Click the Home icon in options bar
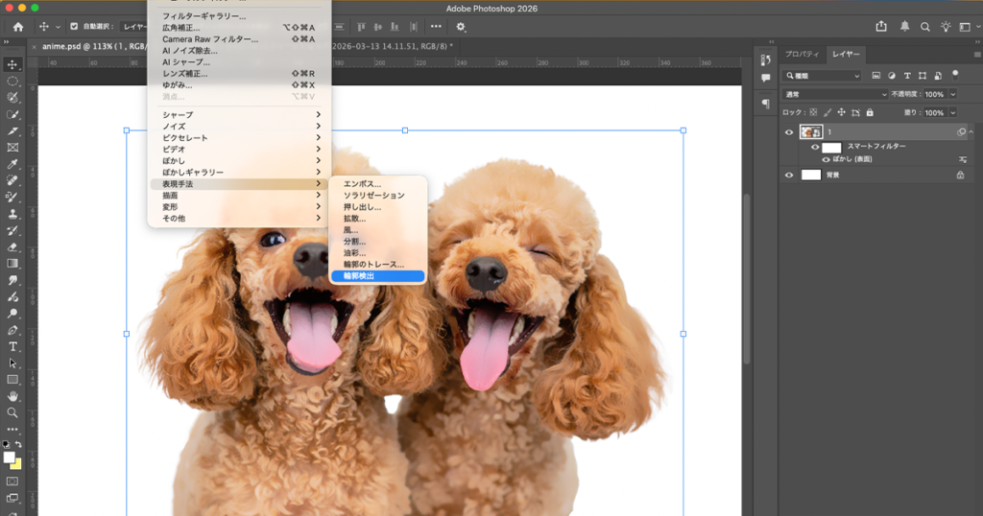The image size is (983, 516). (x=17, y=27)
